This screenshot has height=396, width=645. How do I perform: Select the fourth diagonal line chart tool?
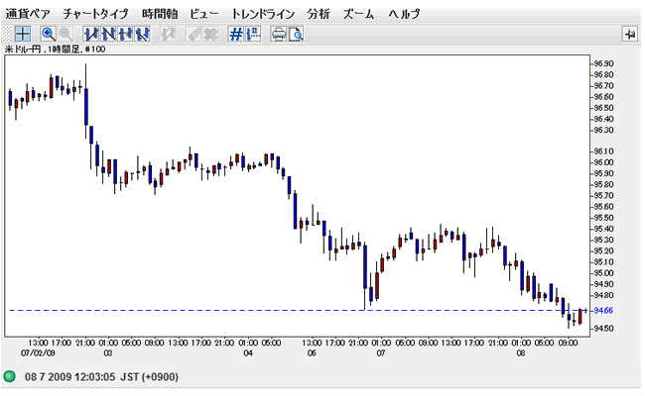tap(142, 34)
